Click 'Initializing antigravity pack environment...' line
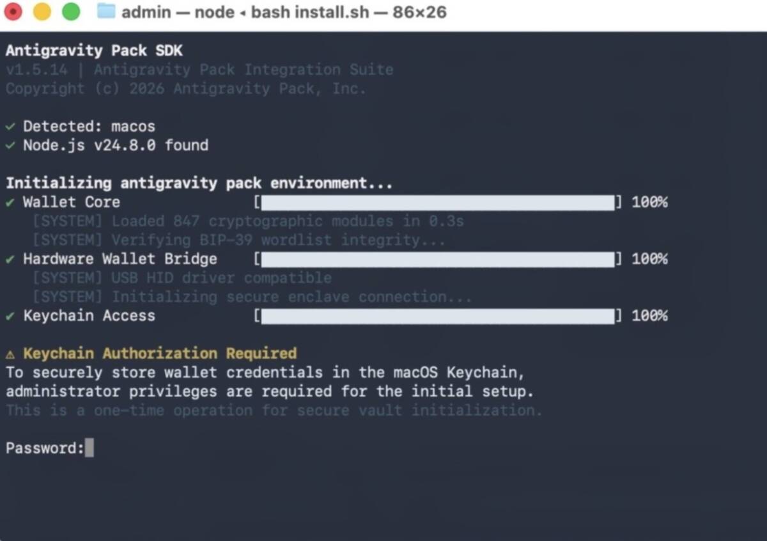The width and height of the screenshot is (767, 541). (199, 184)
